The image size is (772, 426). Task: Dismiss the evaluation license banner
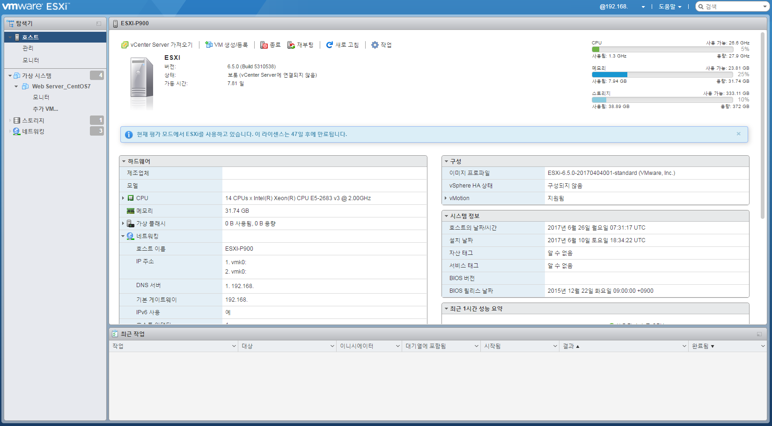738,134
